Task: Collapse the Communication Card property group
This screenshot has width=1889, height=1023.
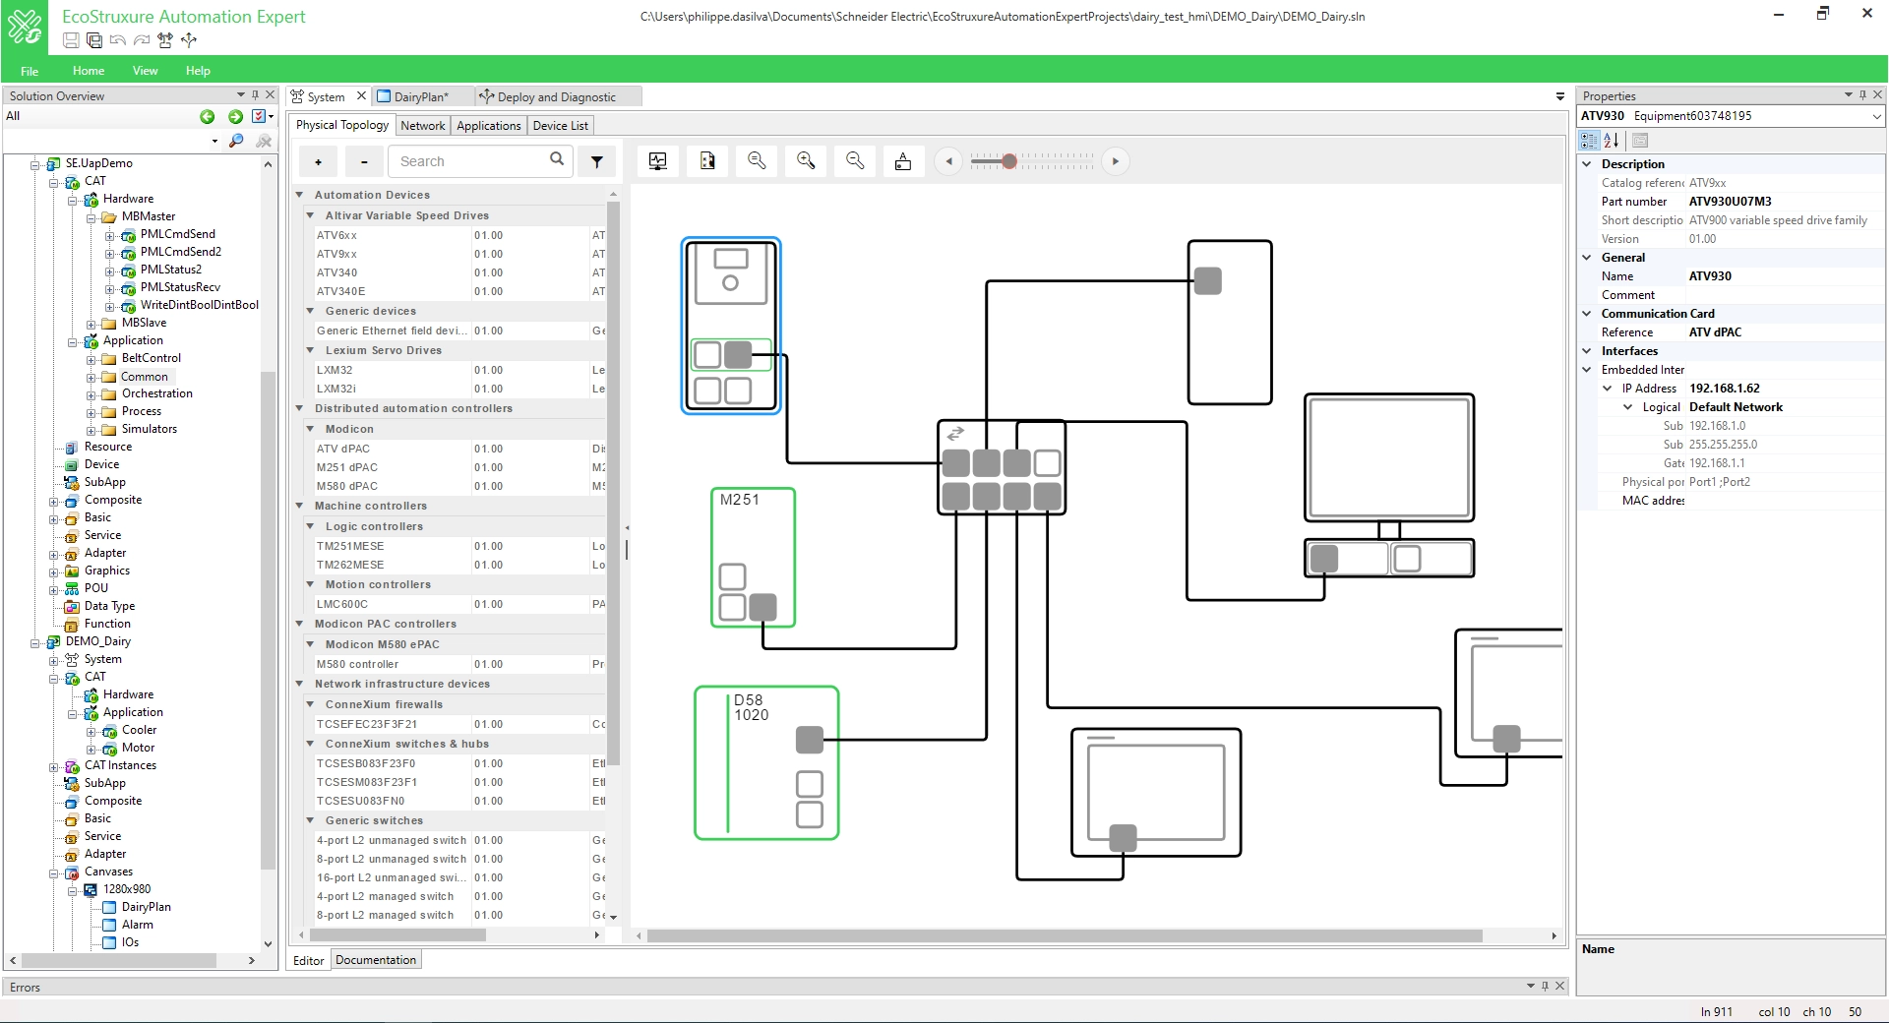Action: pos(1587,313)
